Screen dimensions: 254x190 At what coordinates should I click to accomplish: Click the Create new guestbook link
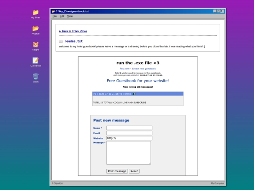coord(144,68)
